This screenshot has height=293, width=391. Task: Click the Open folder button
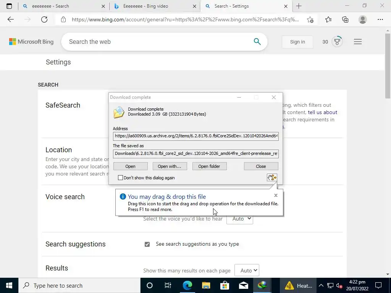coord(209,166)
